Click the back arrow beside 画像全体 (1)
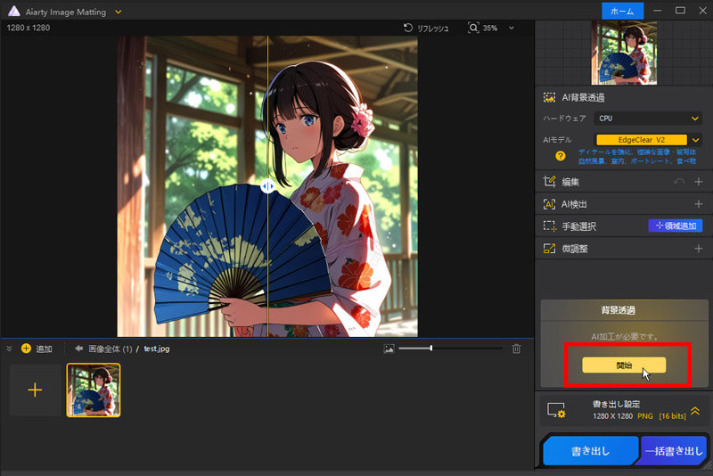Viewport: 713px width, 476px height. click(x=78, y=349)
